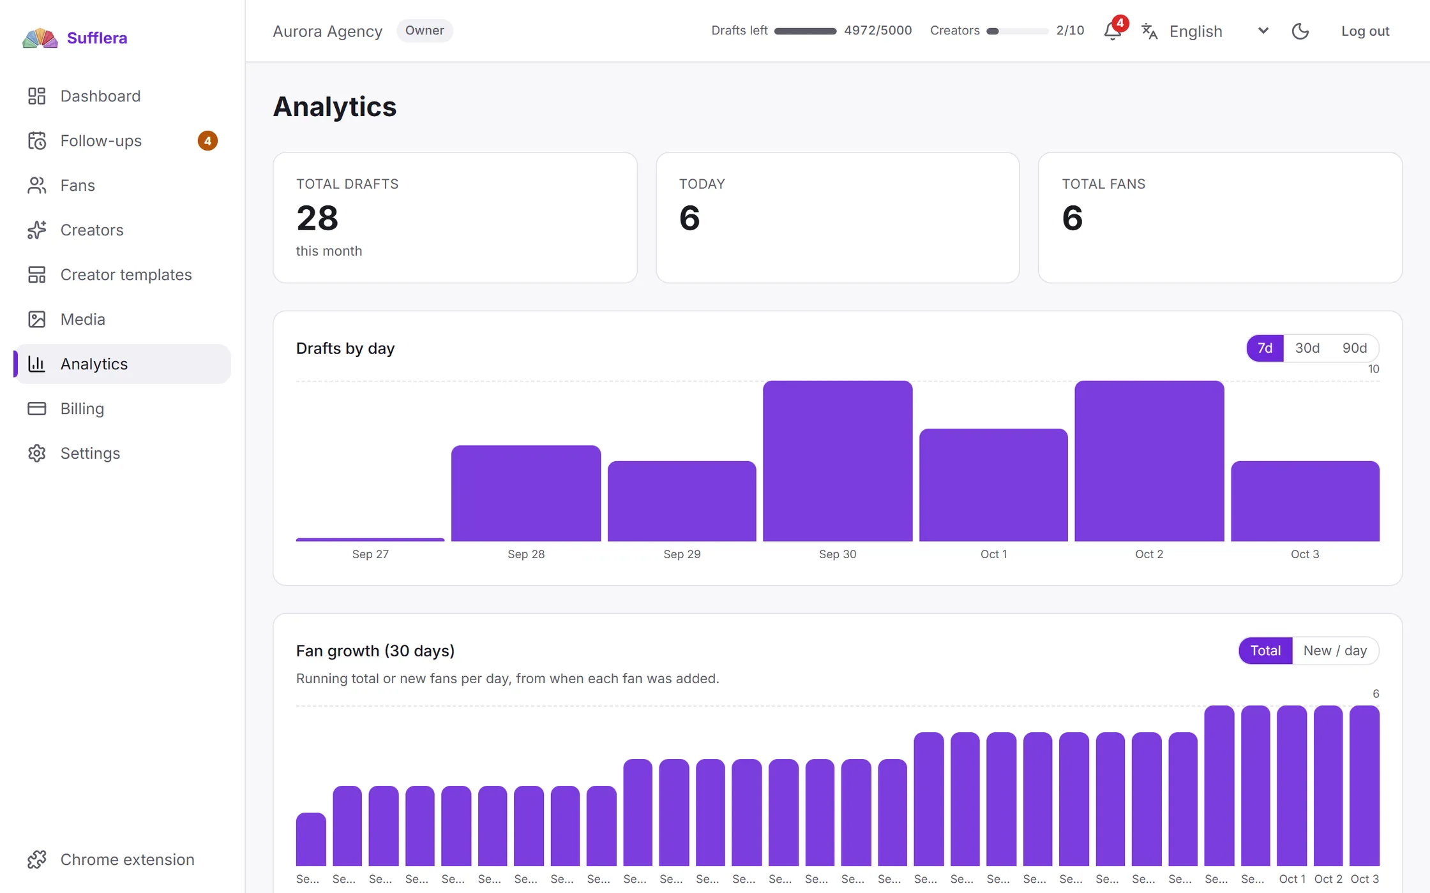Open Creator templates page
Screen dimensions: 1430x893
[x=122, y=275]
